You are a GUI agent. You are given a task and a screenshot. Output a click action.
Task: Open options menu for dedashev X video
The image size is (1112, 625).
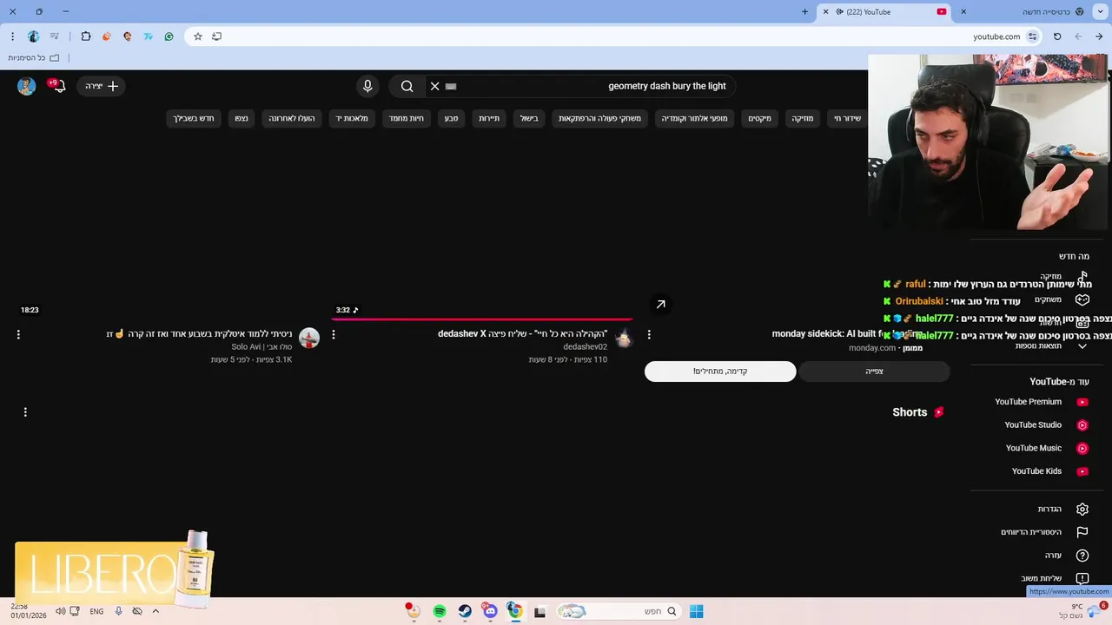(334, 334)
